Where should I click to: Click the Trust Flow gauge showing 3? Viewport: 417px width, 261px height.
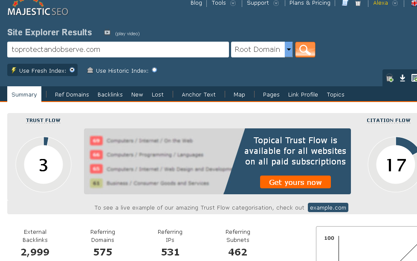[43, 165]
